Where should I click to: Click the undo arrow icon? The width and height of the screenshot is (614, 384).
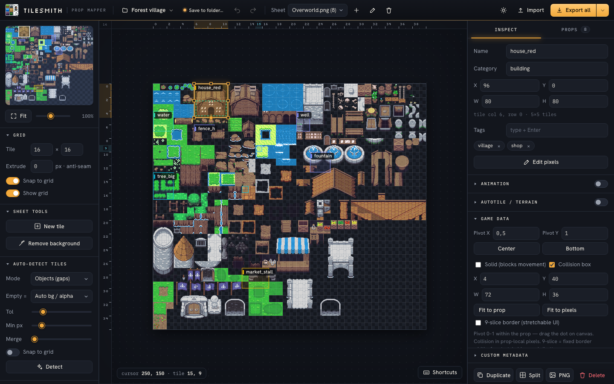[237, 10]
